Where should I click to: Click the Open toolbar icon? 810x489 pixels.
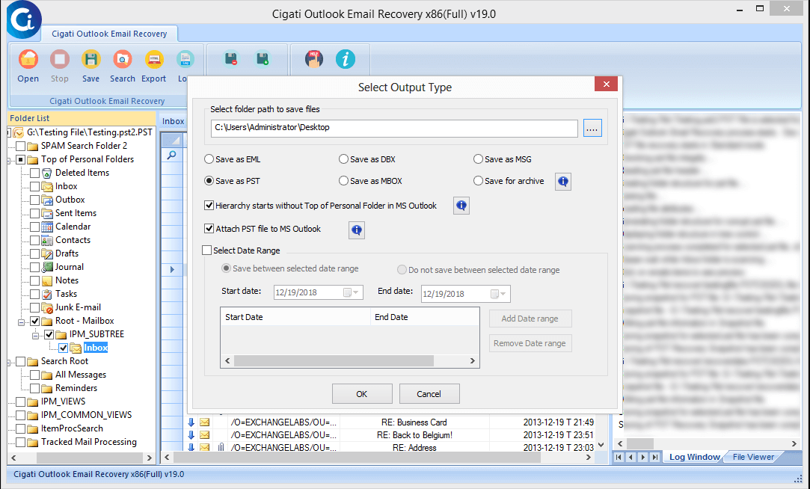click(x=28, y=60)
